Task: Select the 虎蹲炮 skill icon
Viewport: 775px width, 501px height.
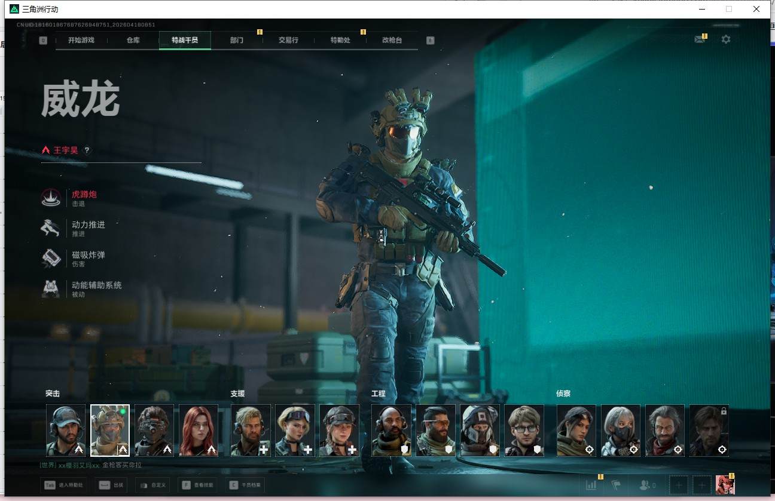Action: point(51,198)
